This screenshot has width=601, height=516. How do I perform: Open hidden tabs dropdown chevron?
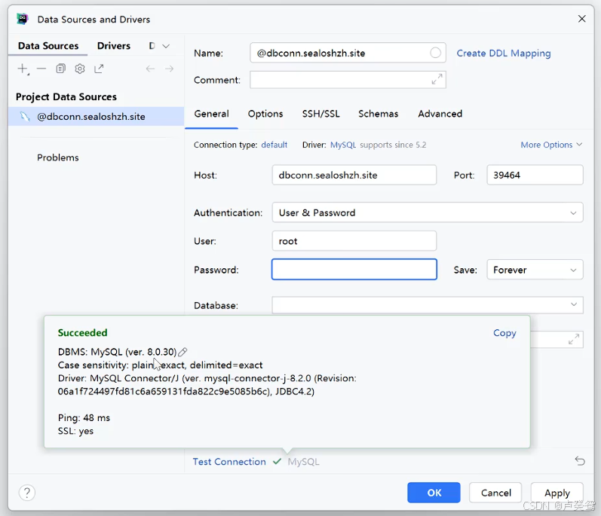pos(166,46)
